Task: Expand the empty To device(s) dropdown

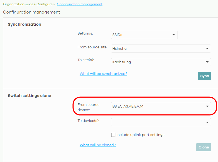Action: [x=161, y=122]
